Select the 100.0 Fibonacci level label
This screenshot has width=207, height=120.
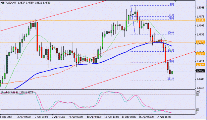pos(171,32)
